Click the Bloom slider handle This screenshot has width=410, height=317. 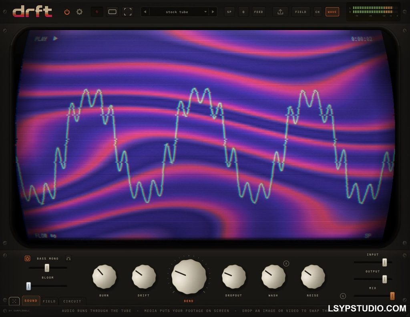point(28,286)
